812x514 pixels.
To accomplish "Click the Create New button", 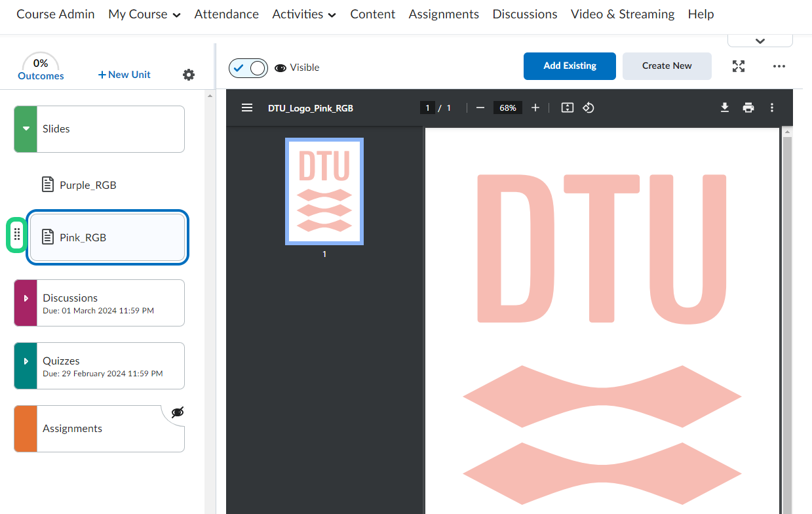I will 667,66.
